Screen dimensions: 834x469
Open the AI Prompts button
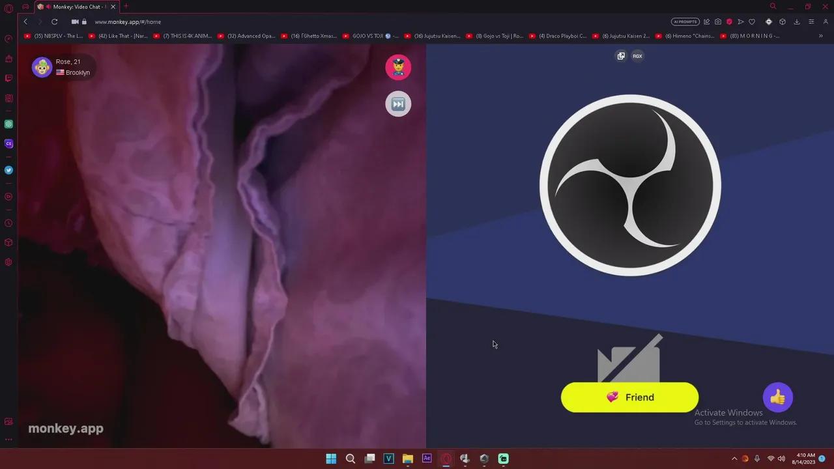[685, 21]
